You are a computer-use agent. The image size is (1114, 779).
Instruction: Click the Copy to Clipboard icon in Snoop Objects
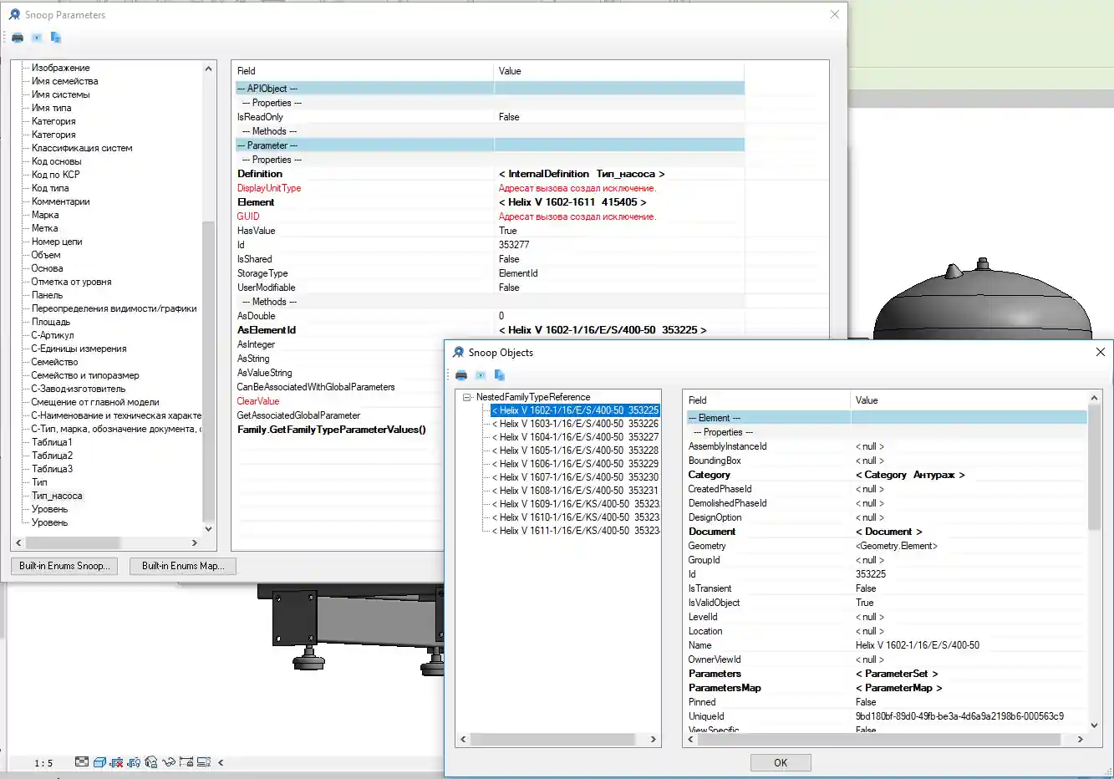pyautogui.click(x=500, y=374)
